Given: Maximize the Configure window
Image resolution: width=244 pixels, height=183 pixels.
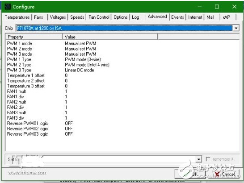Looking at the screenshot, I should click(x=217, y=7).
